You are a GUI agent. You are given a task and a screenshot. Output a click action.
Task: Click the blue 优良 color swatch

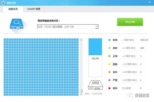[x=110, y=40]
